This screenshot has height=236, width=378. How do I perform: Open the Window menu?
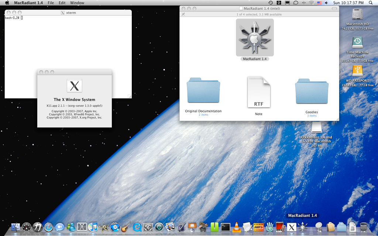tap(77, 3)
